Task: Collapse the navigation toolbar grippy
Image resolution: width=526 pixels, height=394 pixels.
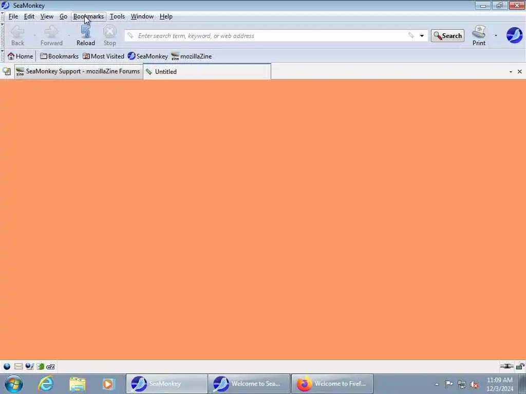Action: (x=3, y=35)
